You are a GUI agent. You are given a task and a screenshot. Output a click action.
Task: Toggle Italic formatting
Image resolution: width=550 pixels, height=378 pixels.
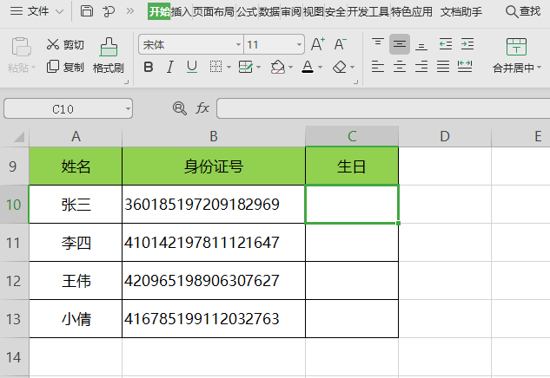click(x=169, y=67)
